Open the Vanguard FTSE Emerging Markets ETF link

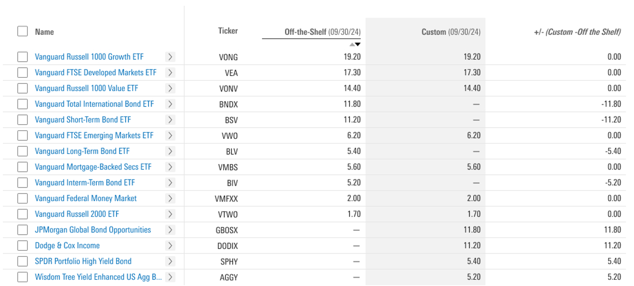tap(94, 136)
